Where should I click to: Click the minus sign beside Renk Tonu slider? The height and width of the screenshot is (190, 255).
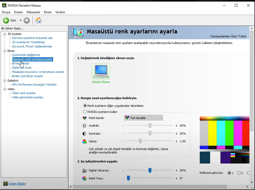124,178
